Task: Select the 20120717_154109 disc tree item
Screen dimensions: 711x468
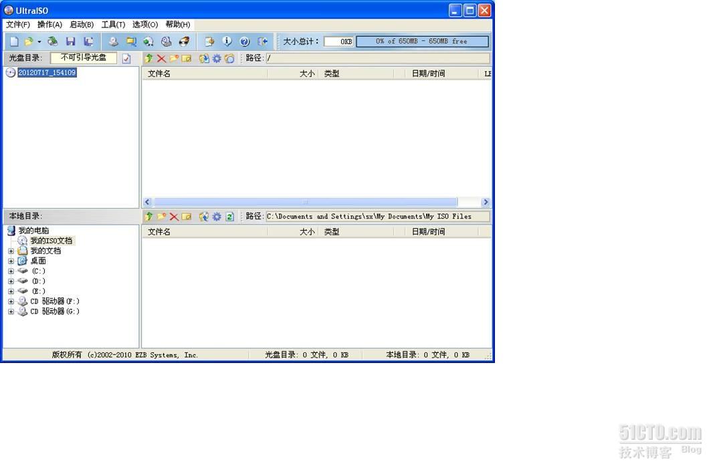Action: pyautogui.click(x=47, y=72)
